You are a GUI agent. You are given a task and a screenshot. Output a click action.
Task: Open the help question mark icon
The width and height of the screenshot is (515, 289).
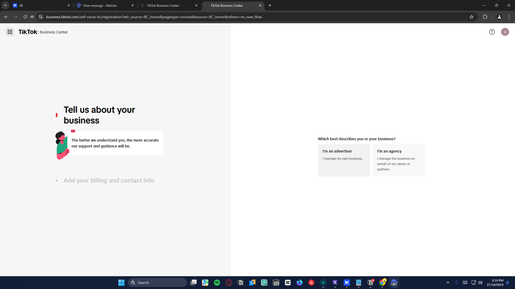(492, 32)
